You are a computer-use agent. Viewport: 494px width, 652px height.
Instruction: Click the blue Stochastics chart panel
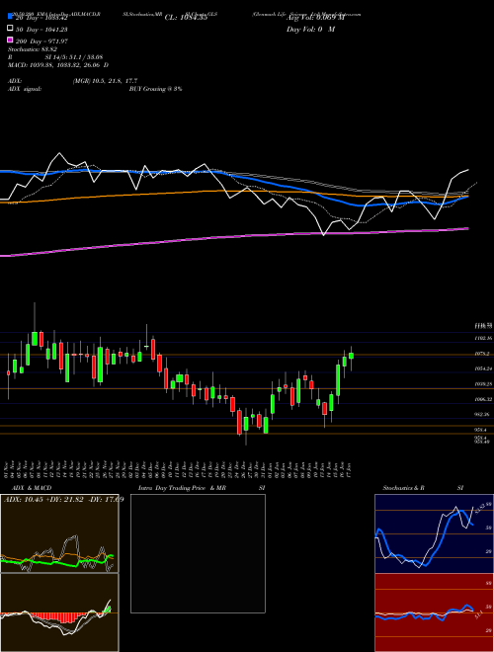pyautogui.click(x=434, y=533)
